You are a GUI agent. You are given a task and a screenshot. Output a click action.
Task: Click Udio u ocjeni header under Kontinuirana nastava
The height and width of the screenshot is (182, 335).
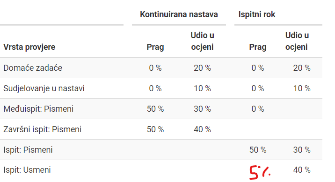pyautogui.click(x=202, y=41)
